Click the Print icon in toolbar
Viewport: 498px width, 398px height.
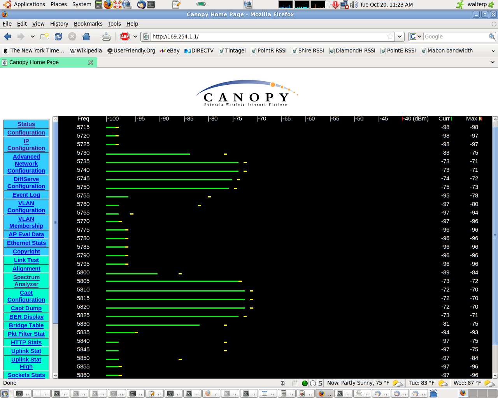(x=106, y=37)
